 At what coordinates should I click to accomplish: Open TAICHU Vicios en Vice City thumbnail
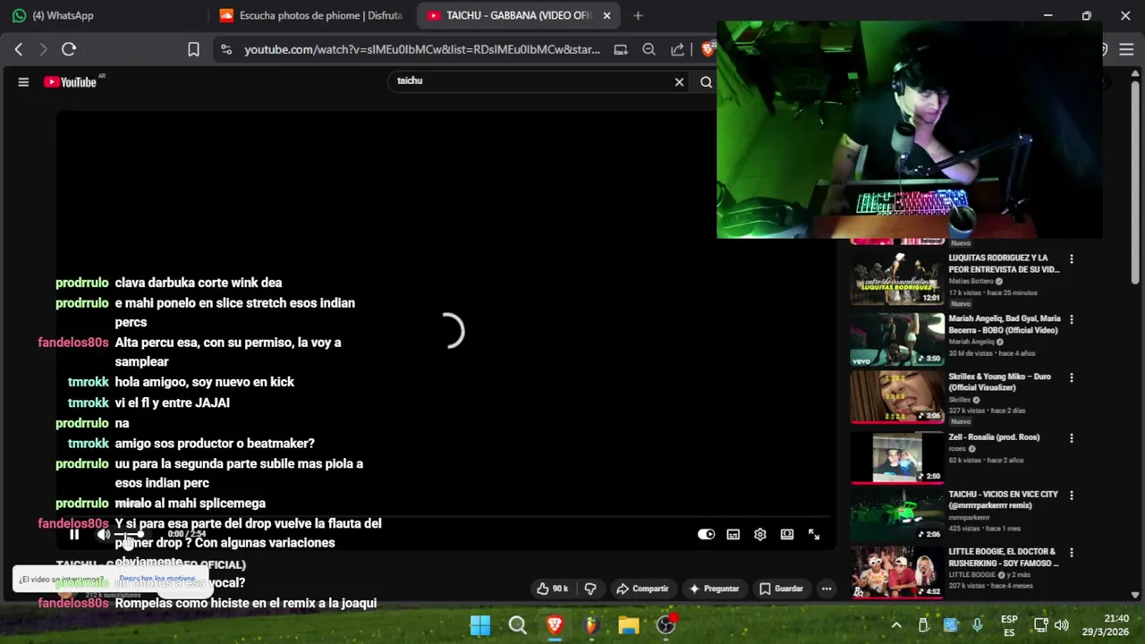897,514
